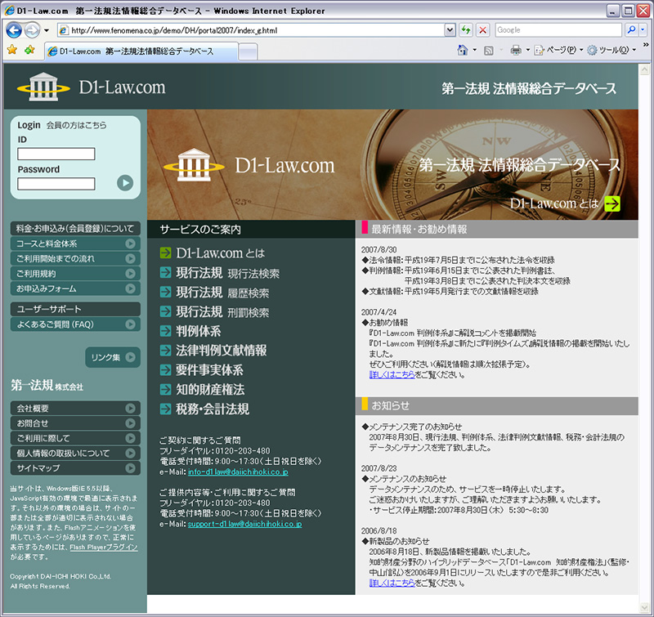
Task: Click the browser Forward arrow button
Action: coord(32,30)
